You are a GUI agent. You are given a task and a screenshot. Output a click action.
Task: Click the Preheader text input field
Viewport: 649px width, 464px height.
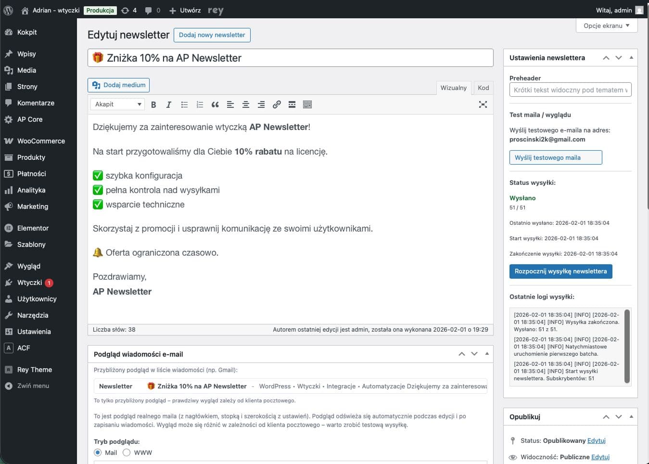(x=570, y=90)
